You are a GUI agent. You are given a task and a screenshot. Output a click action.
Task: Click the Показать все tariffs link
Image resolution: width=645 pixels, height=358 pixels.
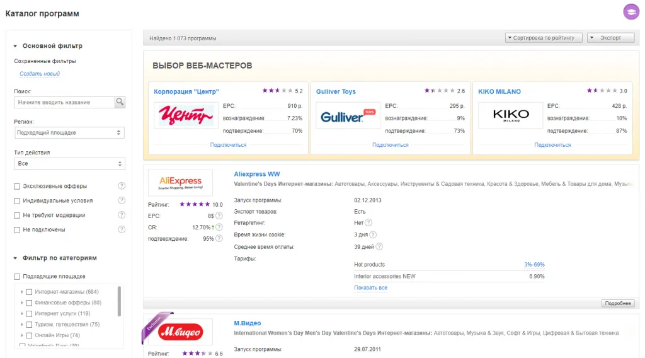coord(370,287)
